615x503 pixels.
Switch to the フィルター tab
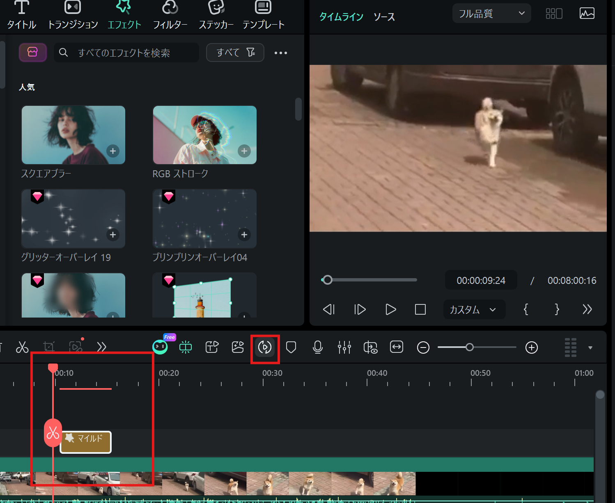tap(170, 16)
